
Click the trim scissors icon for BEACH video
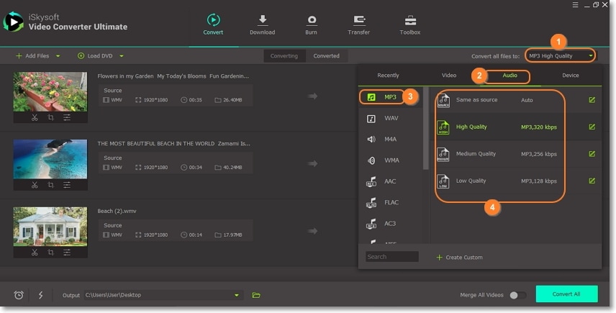[35, 185]
